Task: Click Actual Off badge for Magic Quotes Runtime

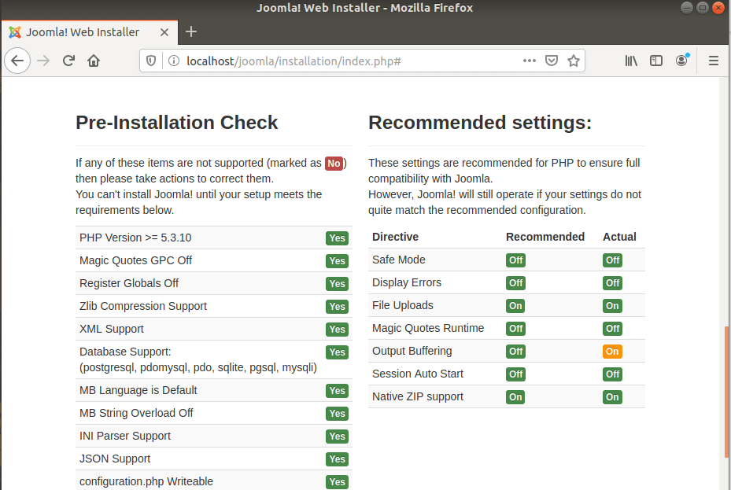Action: 612,329
